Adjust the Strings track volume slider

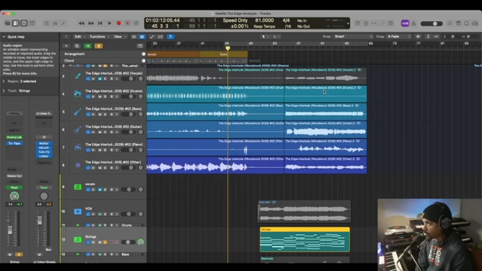(x=128, y=242)
